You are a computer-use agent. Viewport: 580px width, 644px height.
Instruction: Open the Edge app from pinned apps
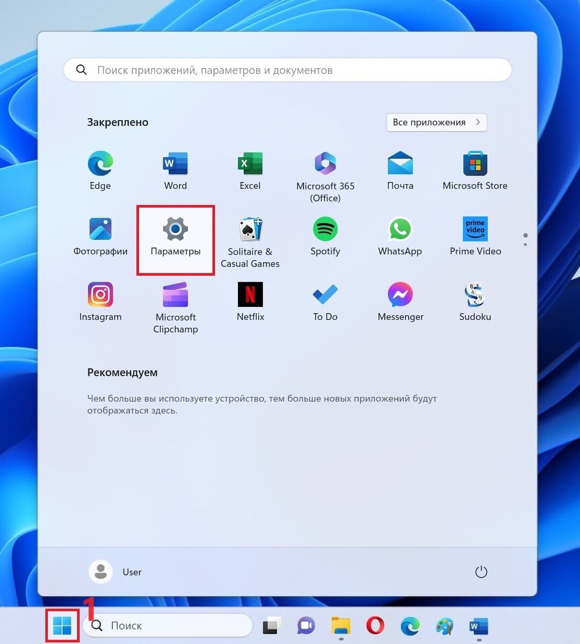click(x=100, y=171)
